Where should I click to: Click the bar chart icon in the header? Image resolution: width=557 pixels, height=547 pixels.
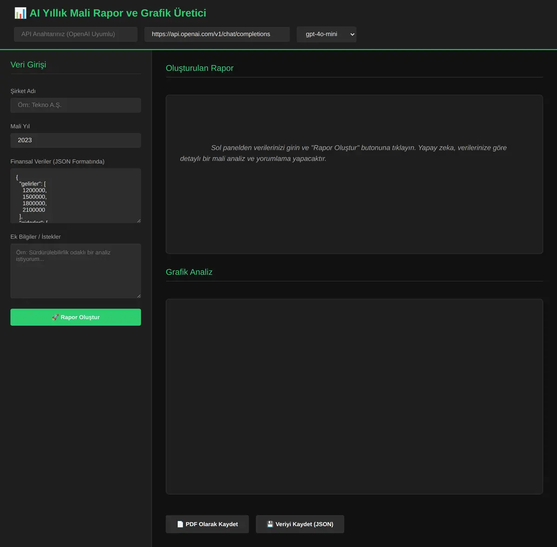point(20,13)
